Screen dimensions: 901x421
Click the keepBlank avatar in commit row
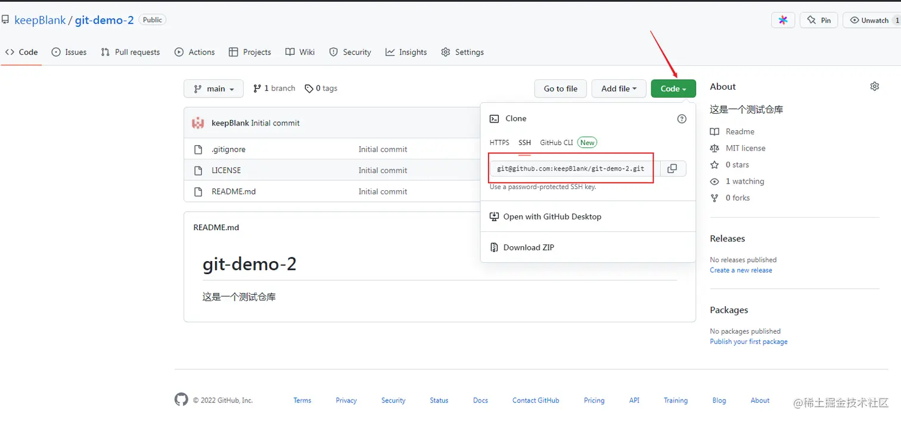click(198, 123)
